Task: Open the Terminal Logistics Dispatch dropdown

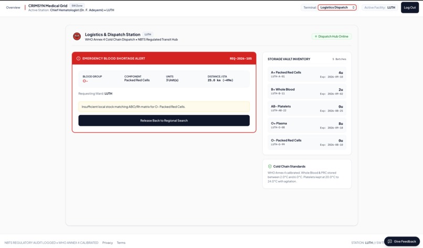Action: [x=337, y=7]
